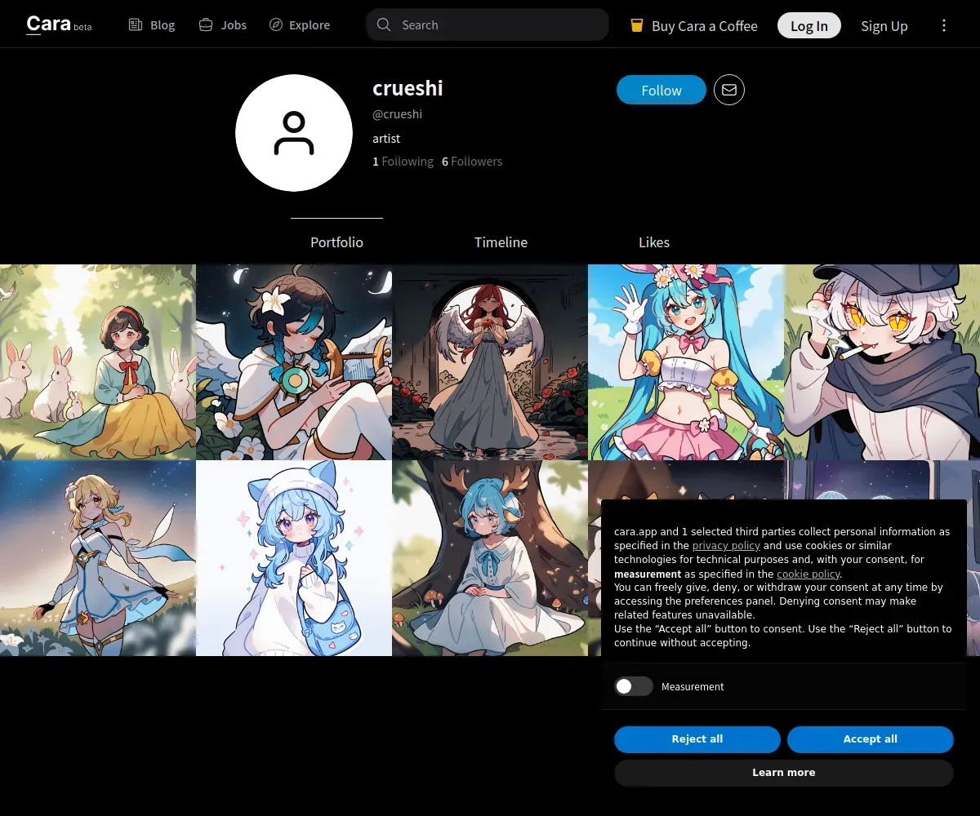Image resolution: width=980 pixels, height=816 pixels.
Task: Click the coffee cup icon
Action: click(637, 25)
